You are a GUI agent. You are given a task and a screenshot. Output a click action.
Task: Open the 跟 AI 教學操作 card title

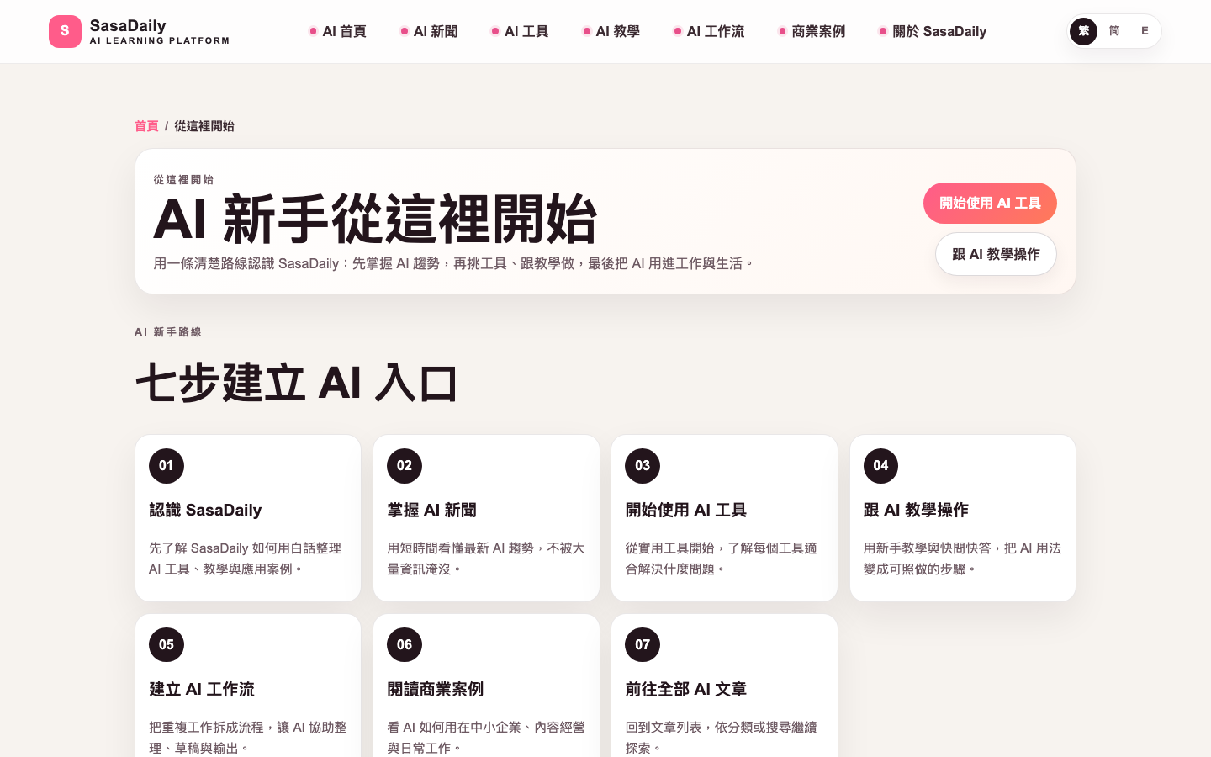pyautogui.click(x=916, y=511)
